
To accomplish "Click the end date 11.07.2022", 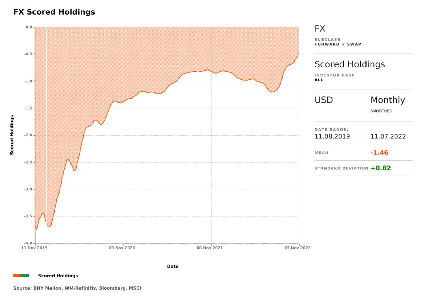I will coord(388,137).
